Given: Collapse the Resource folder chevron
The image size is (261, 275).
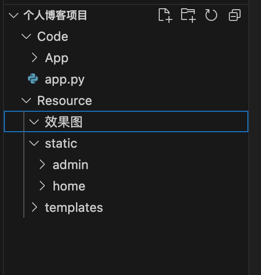Looking at the screenshot, I should (26, 101).
